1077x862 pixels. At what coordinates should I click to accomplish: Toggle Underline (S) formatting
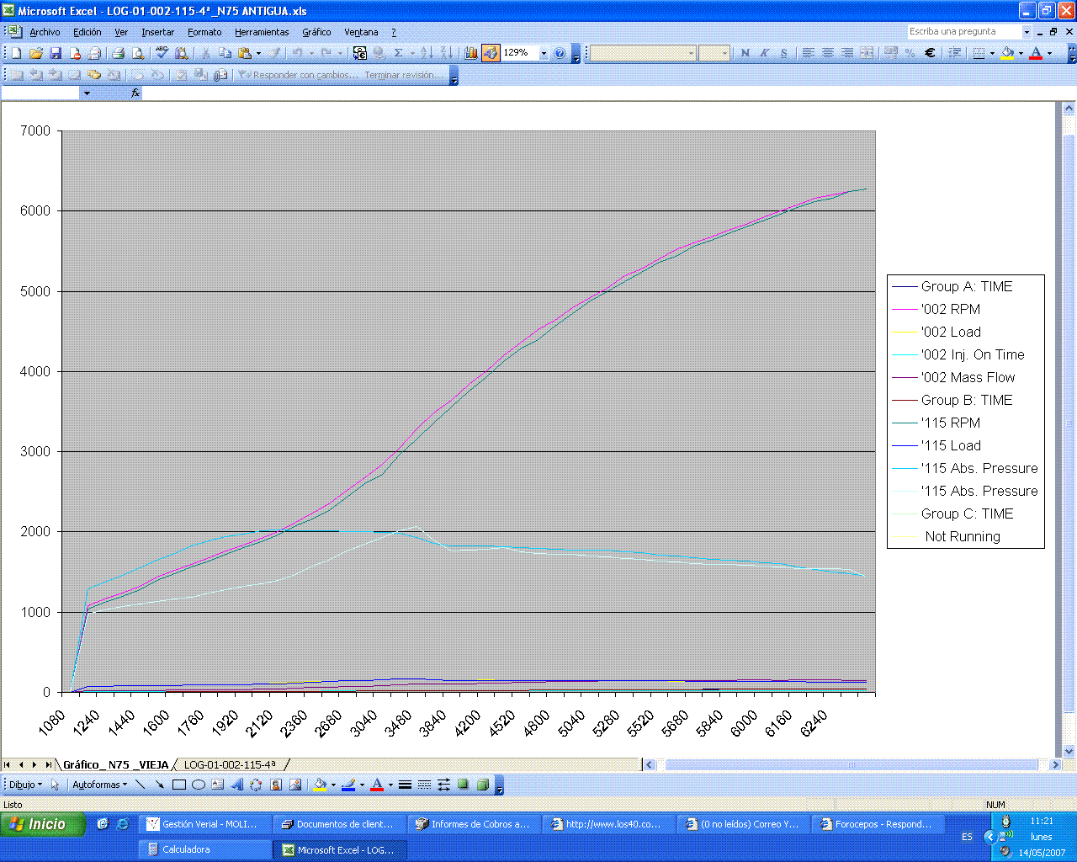pos(783,53)
